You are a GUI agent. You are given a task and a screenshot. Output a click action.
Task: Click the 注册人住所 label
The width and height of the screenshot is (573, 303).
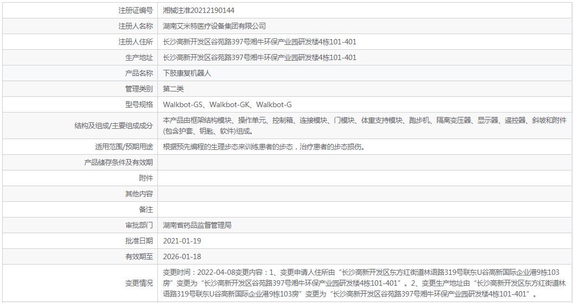click(x=136, y=42)
